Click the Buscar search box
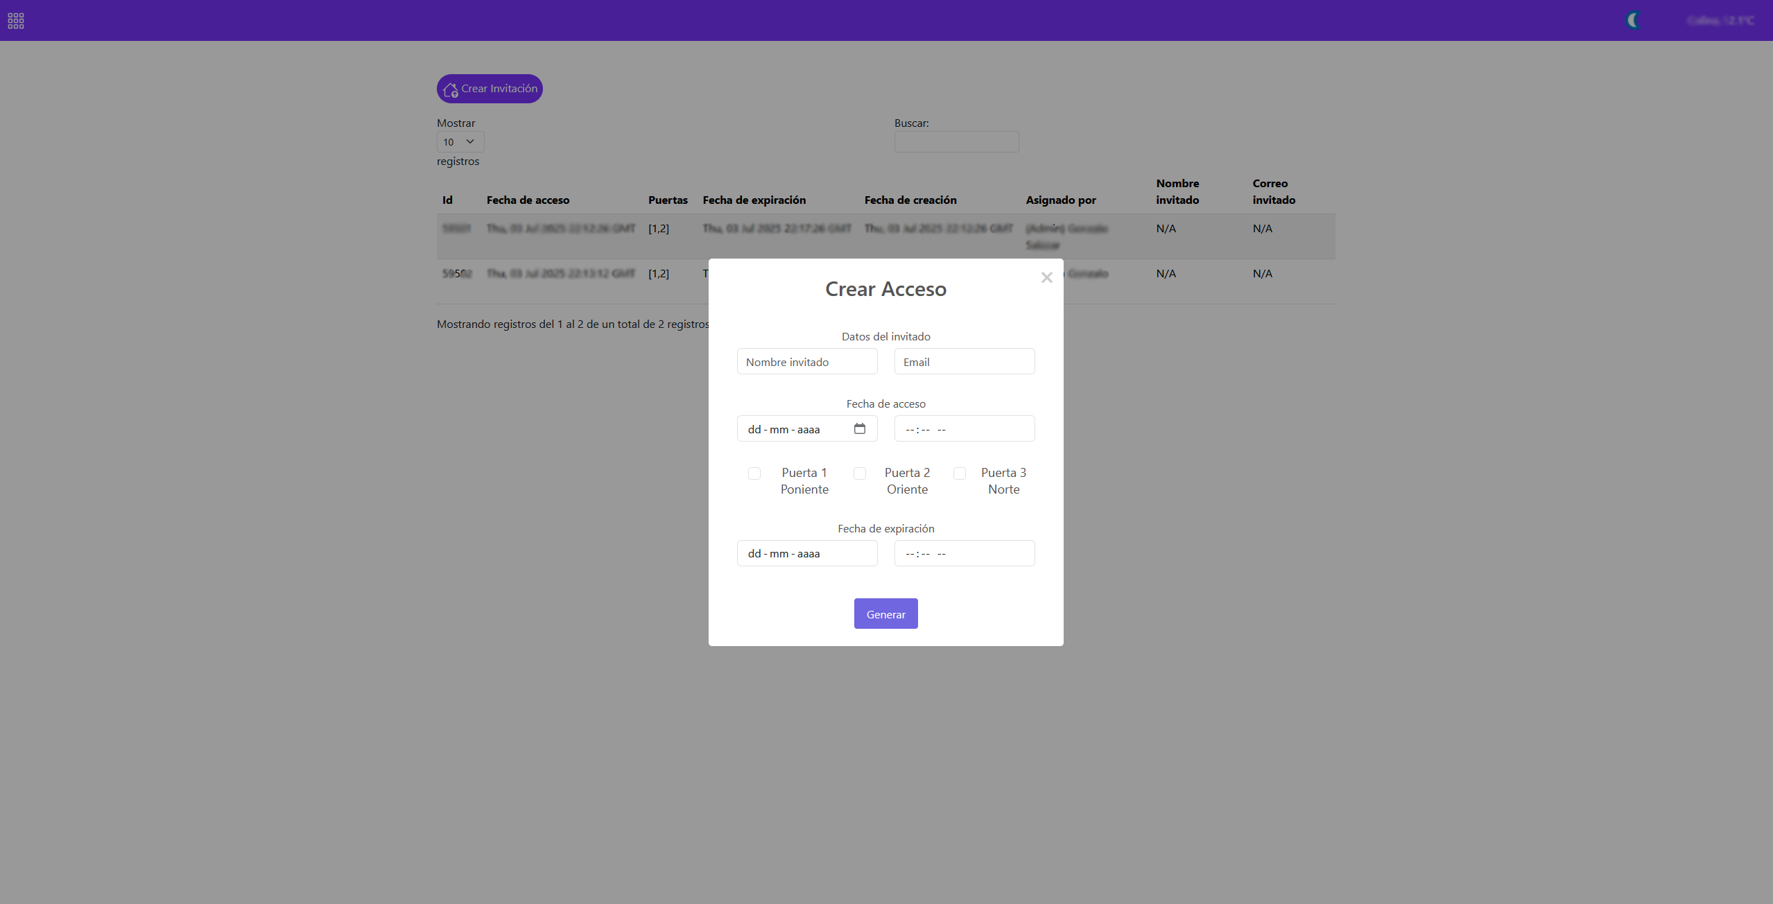The width and height of the screenshot is (1773, 904). [x=956, y=142]
